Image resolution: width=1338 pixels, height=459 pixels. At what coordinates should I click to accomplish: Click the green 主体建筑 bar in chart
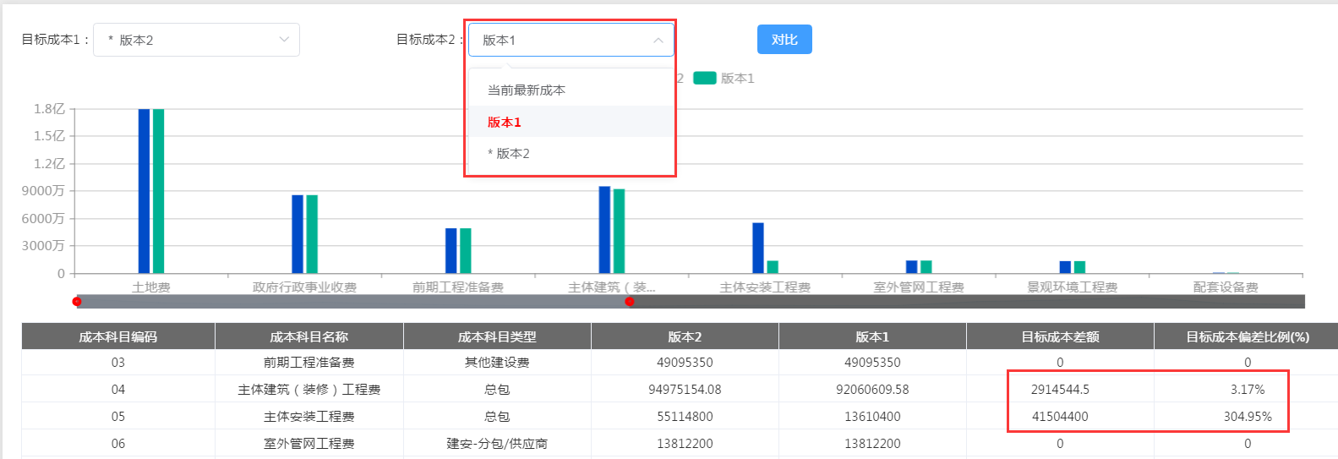pyautogui.click(x=619, y=231)
